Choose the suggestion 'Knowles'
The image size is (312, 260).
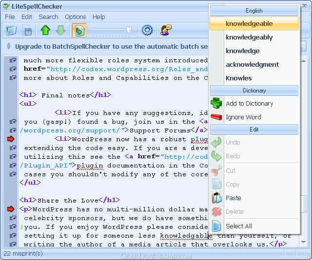(x=254, y=78)
